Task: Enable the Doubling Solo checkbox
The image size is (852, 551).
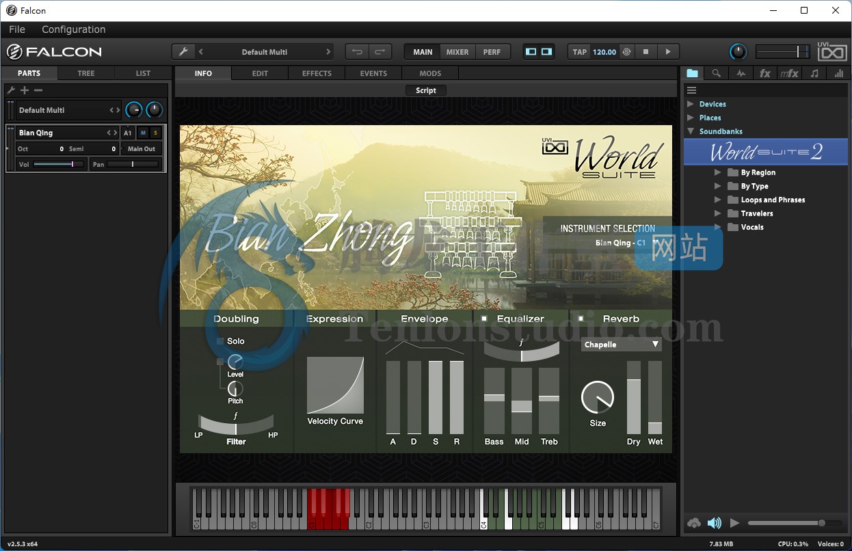Action: pyautogui.click(x=220, y=341)
